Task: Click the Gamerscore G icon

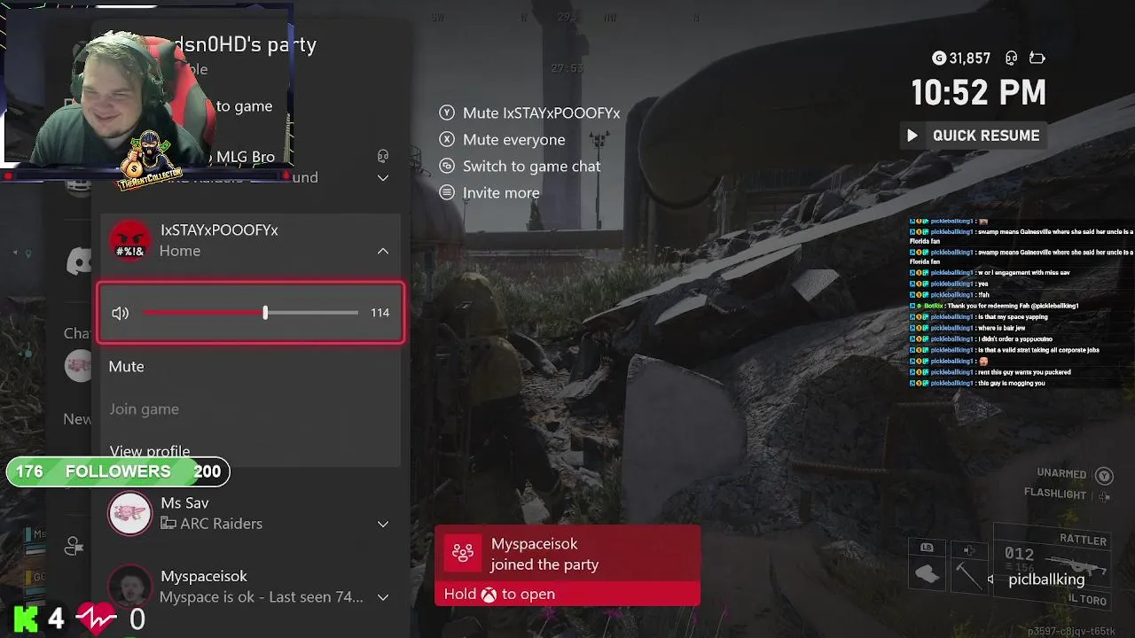Action: pyautogui.click(x=939, y=58)
